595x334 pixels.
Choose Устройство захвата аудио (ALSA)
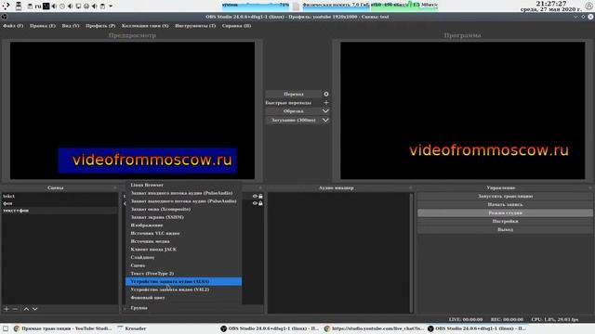click(x=184, y=282)
